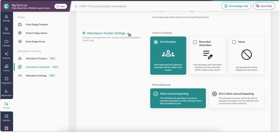Open the Analytics section
280x132 pixels.
point(6,118)
